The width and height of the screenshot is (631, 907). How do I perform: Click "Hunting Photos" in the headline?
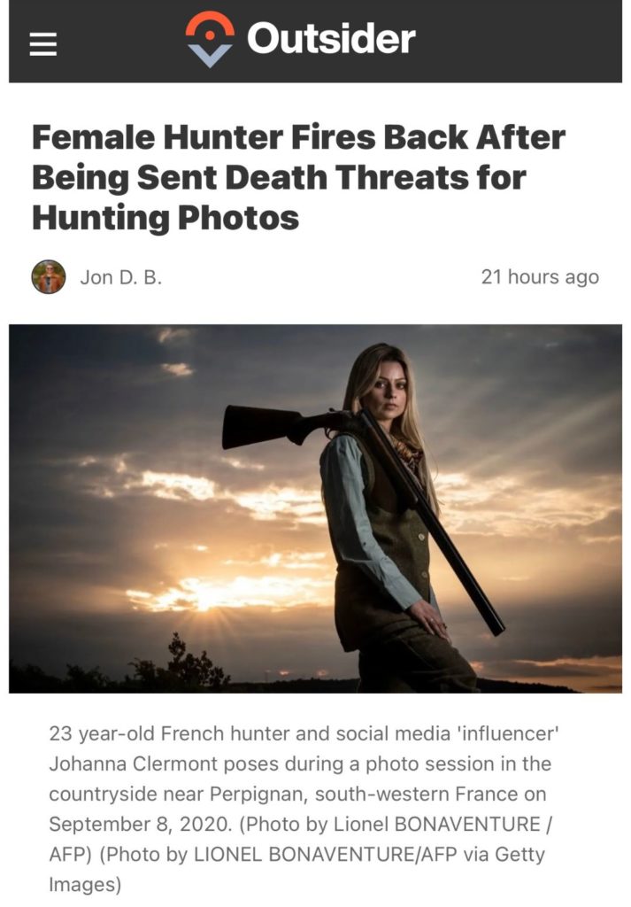click(x=165, y=218)
